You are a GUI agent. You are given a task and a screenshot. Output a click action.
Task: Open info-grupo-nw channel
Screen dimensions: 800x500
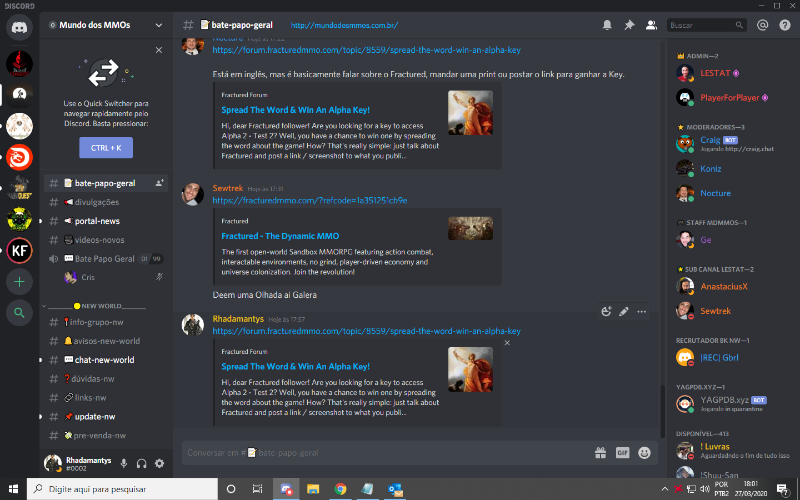pos(106,322)
